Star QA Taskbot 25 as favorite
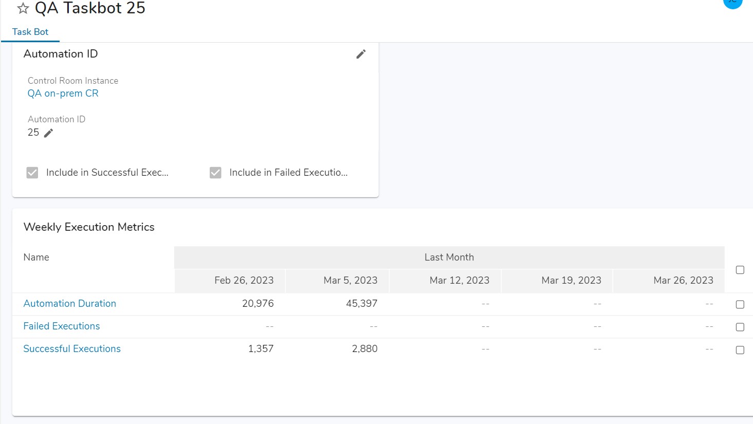This screenshot has width=753, height=424. (23, 9)
